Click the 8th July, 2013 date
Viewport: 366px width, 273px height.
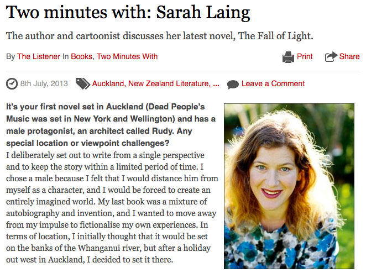point(44,84)
